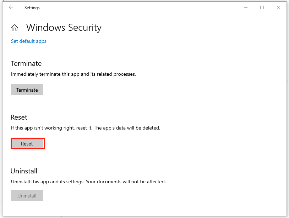Click the minimize icon of the Settings window
This screenshot has width=289, height=218.
(246, 7)
